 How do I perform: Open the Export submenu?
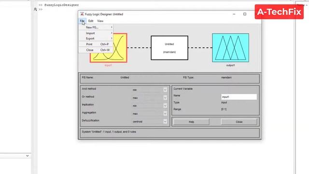(96, 39)
